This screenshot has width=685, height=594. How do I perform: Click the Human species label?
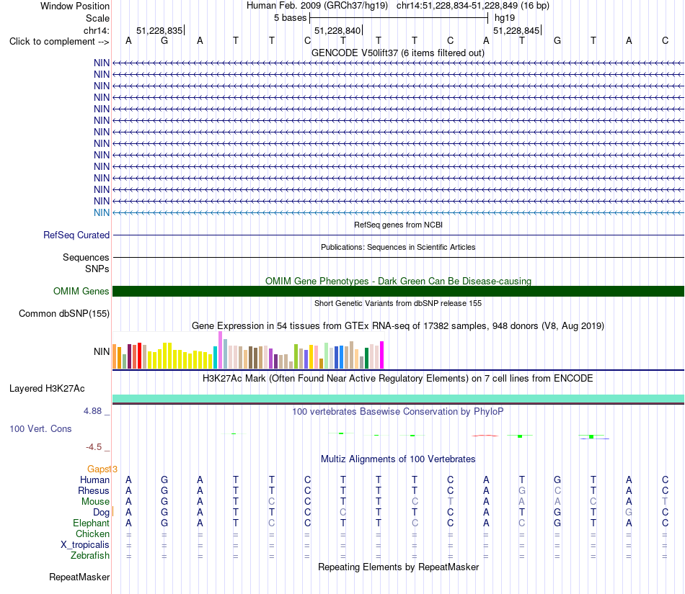(x=94, y=480)
